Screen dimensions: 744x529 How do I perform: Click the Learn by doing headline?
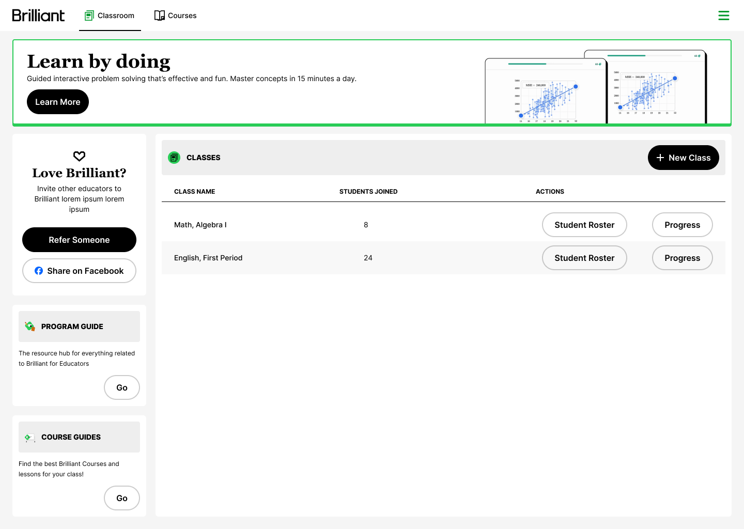(x=99, y=61)
